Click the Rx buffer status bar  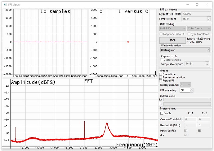187,100
